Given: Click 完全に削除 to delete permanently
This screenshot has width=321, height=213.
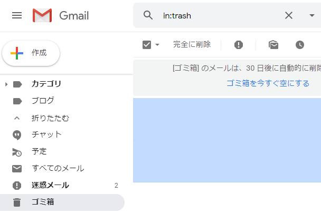Looking at the screenshot, I should (x=192, y=45).
